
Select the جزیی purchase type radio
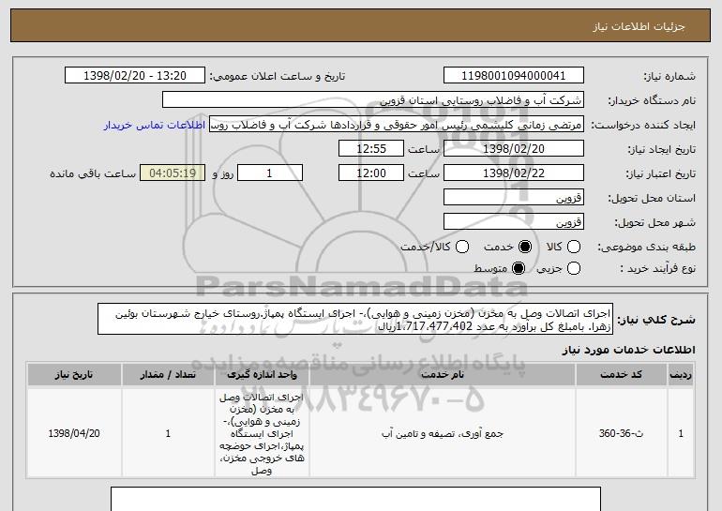click(573, 268)
